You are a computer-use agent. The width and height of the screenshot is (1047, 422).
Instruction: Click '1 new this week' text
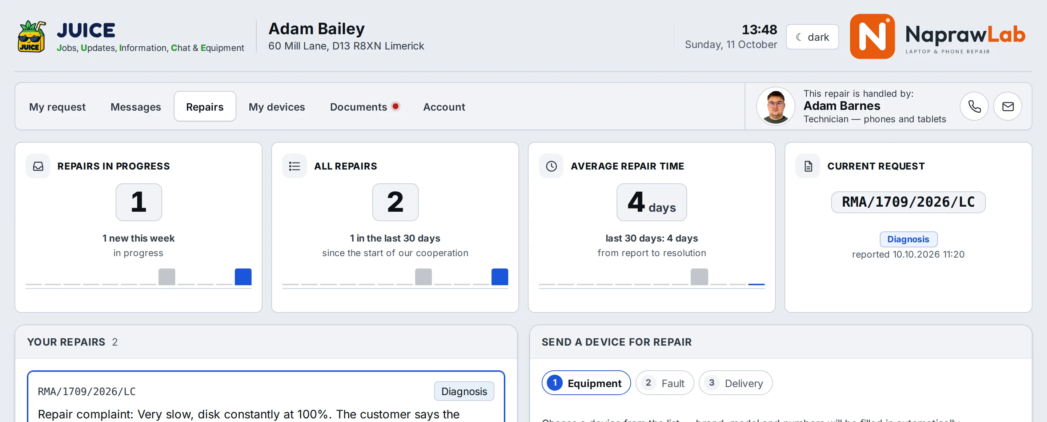click(139, 238)
